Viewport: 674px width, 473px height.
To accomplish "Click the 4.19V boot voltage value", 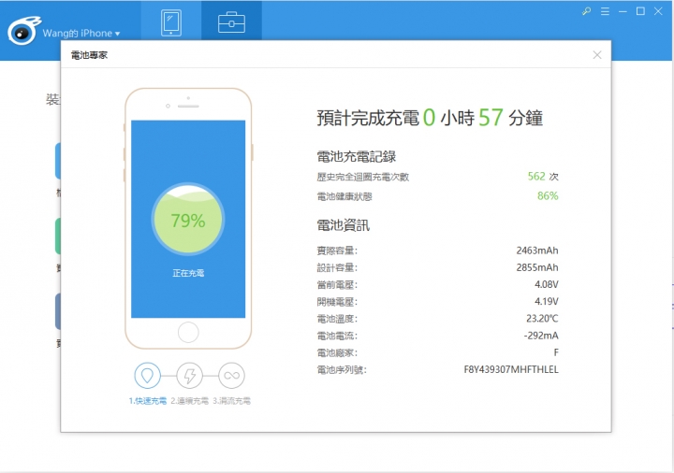I will pyautogui.click(x=547, y=301).
